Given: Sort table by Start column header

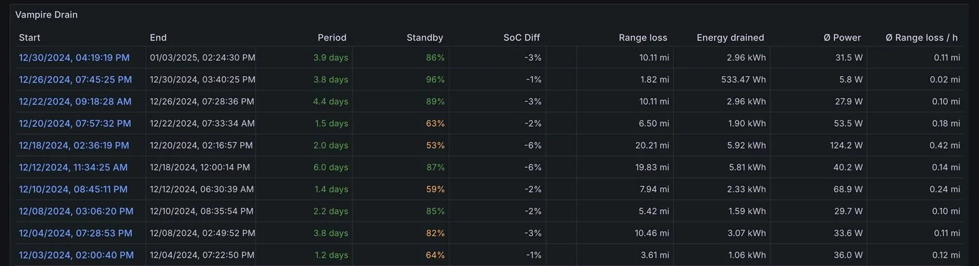Looking at the screenshot, I should [x=29, y=38].
